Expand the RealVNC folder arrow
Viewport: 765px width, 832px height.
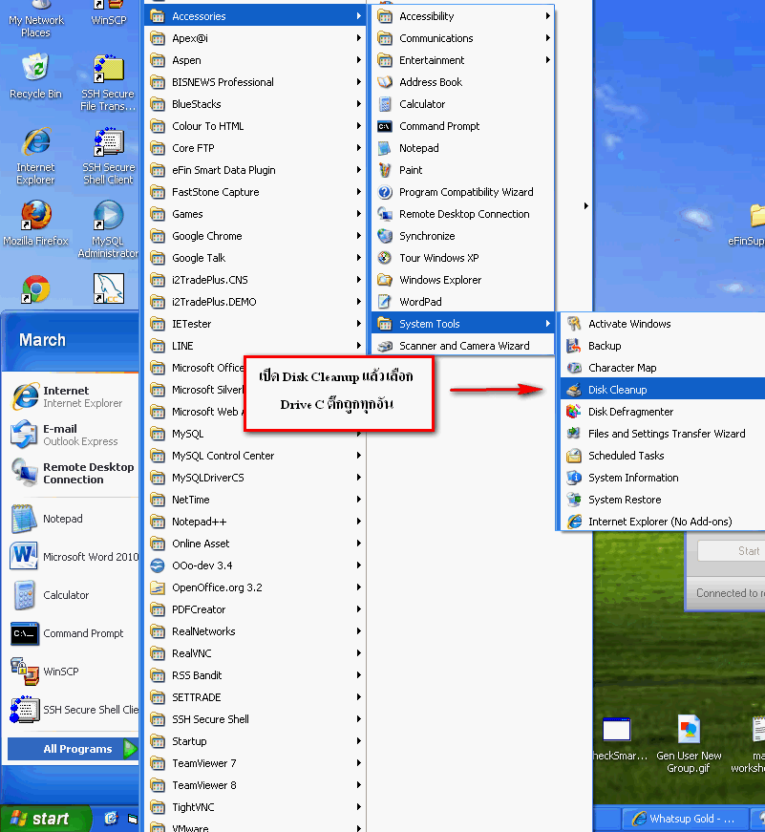(359, 653)
